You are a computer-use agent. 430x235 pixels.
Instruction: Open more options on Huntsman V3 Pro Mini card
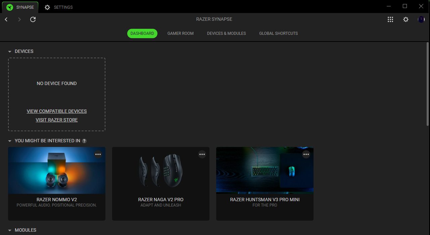306,154
